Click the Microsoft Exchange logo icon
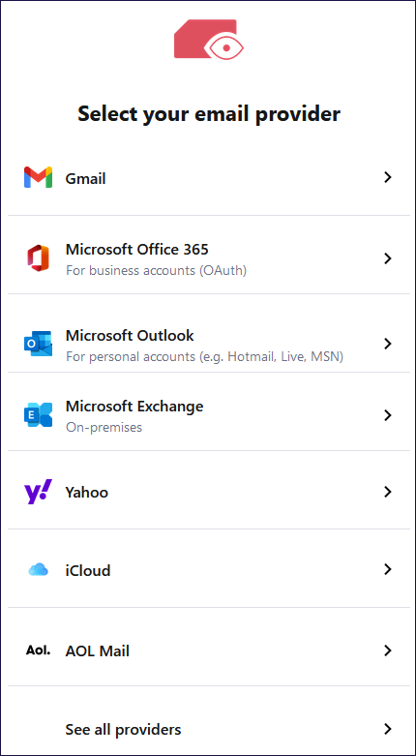 (x=38, y=415)
